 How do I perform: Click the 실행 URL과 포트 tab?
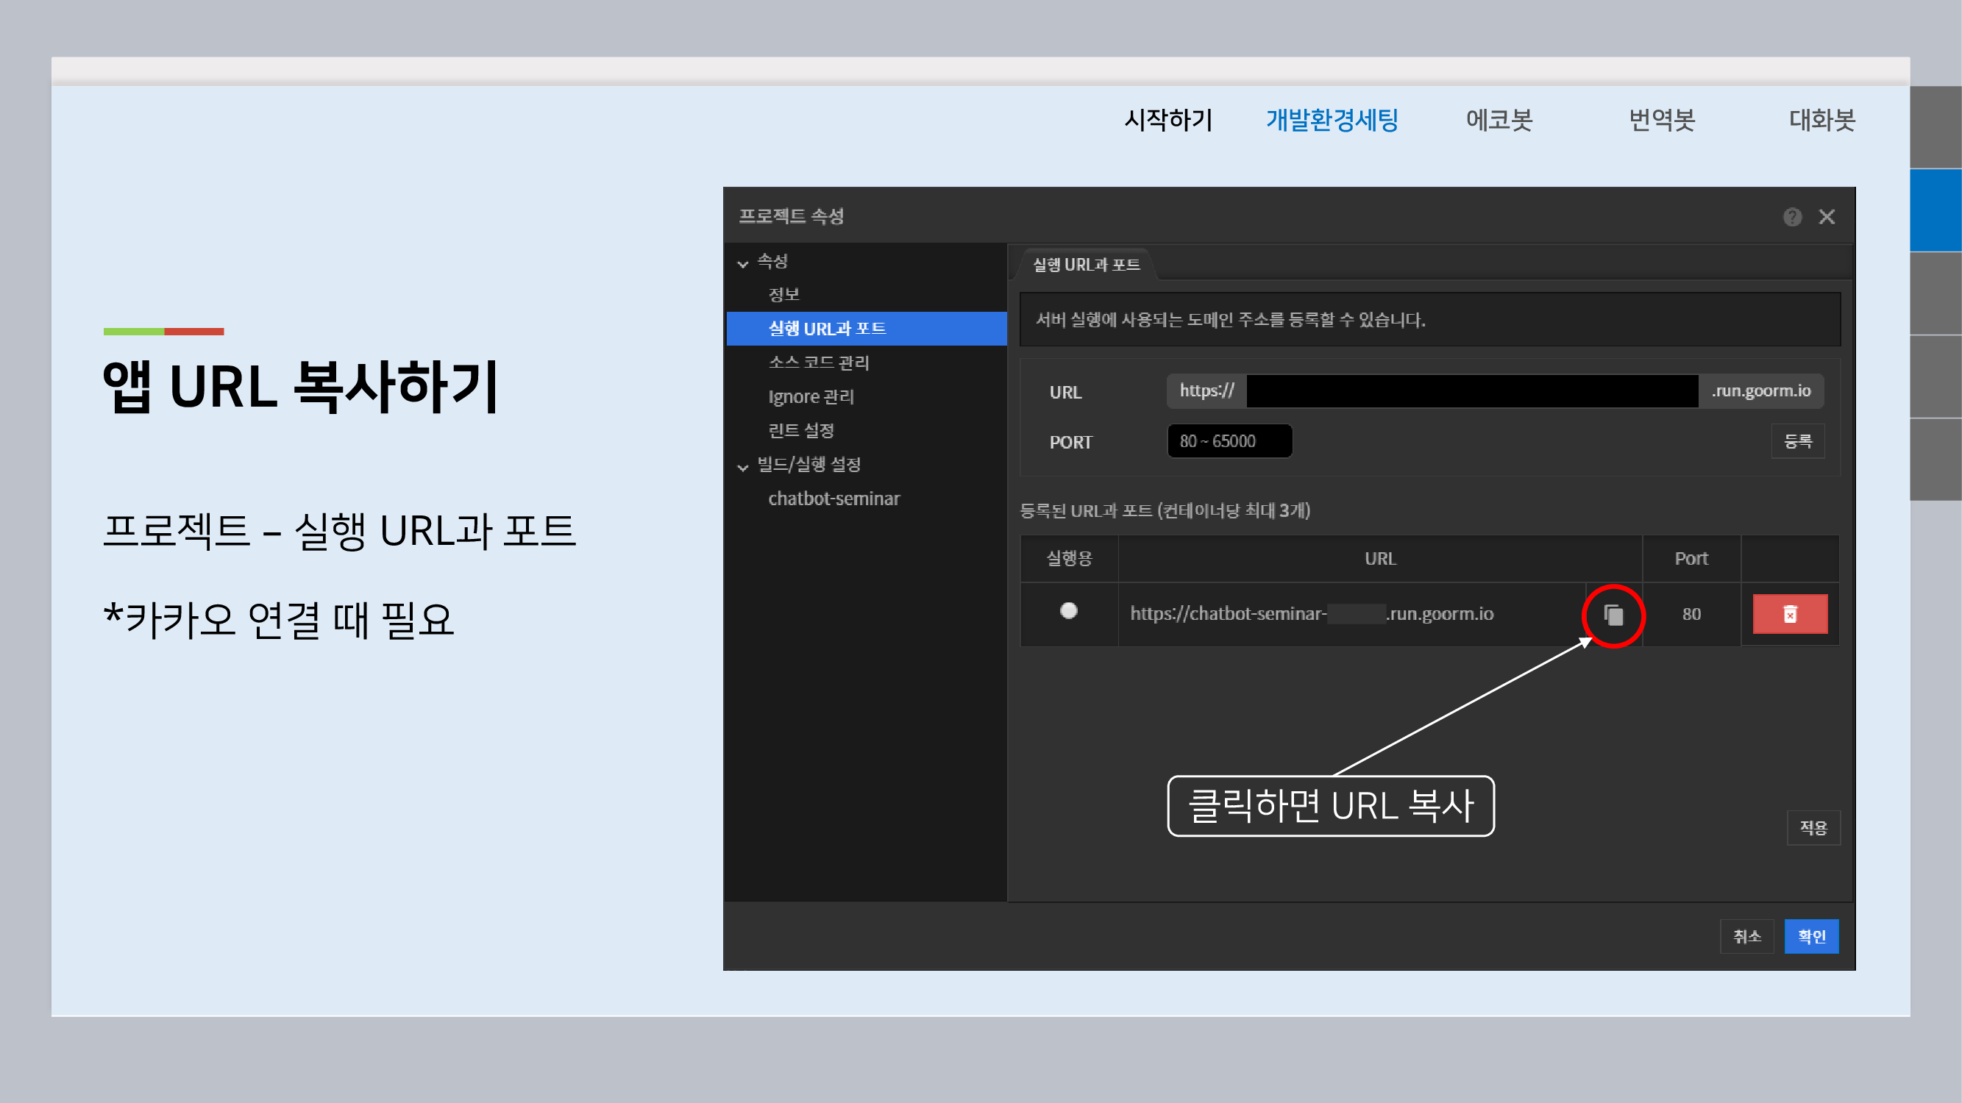(1086, 265)
